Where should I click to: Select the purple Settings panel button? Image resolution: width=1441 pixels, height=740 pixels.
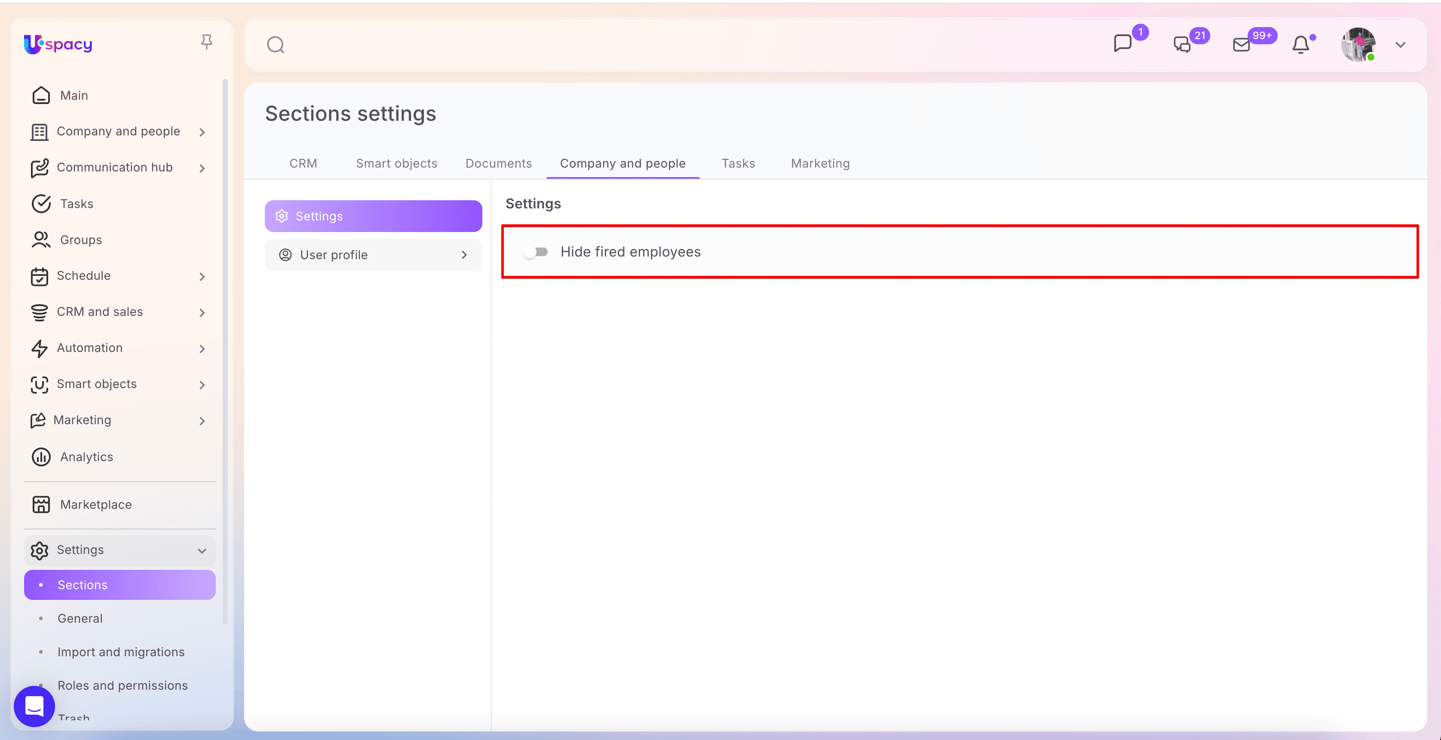373,216
